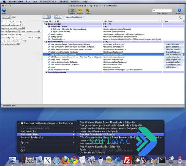This screenshot has height=166, width=186.
Task: Select 'Latest Headlines' bookmark row
Action: tap(113, 34)
